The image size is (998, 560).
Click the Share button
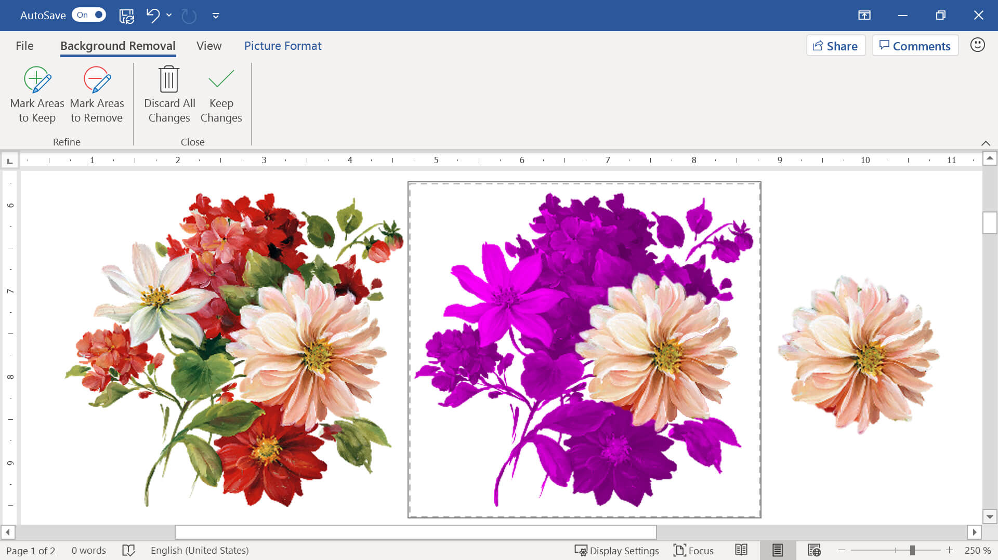click(835, 46)
